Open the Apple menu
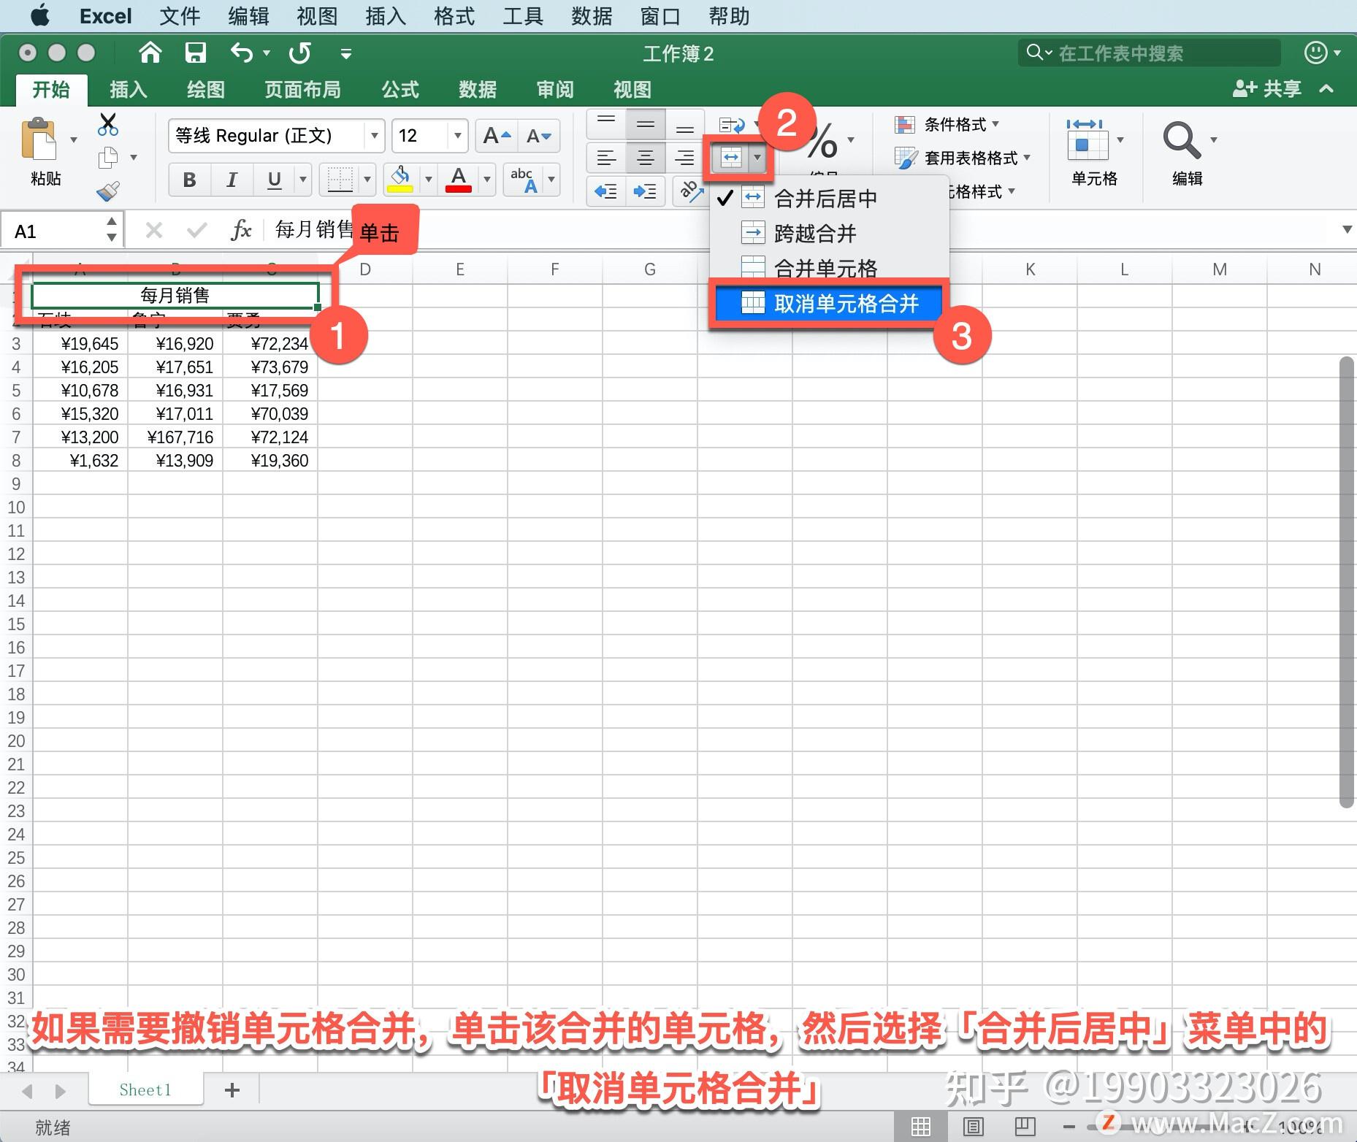The height and width of the screenshot is (1142, 1357). 40,15
